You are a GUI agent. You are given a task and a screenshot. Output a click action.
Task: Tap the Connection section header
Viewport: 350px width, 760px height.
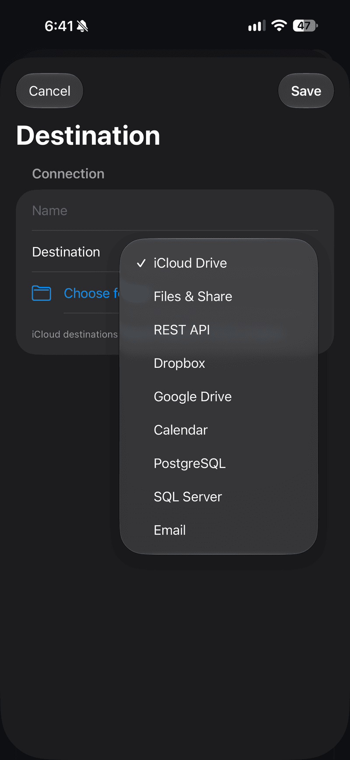[68, 174]
